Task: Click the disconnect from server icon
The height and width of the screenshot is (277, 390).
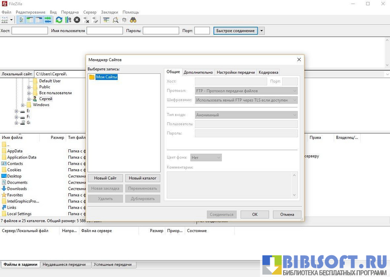Action: [86, 20]
